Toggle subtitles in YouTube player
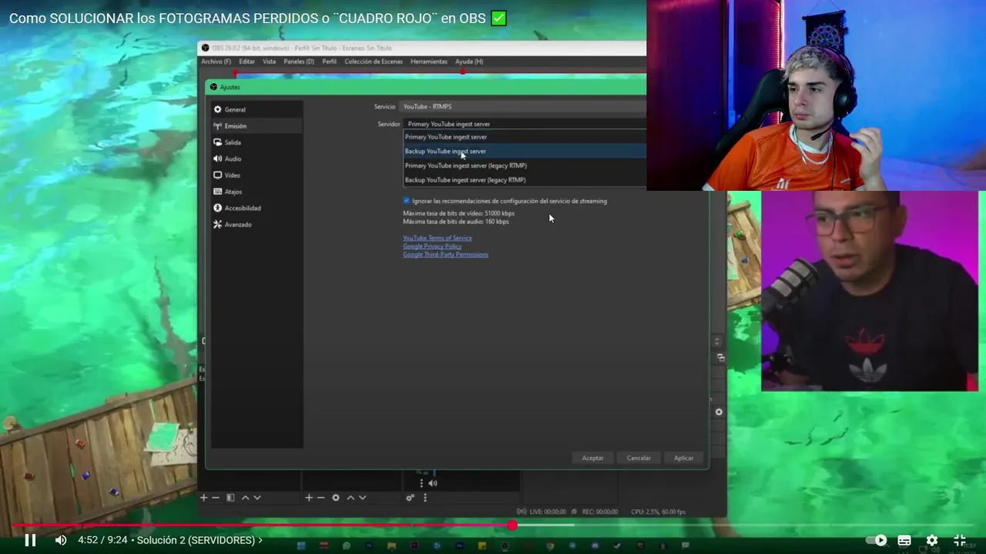 904,540
